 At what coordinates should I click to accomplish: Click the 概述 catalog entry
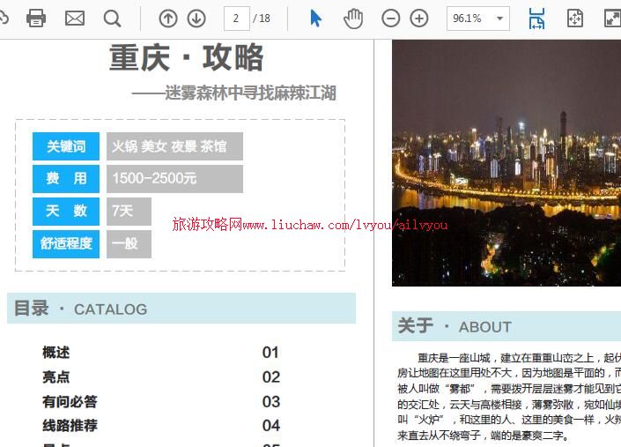click(56, 353)
